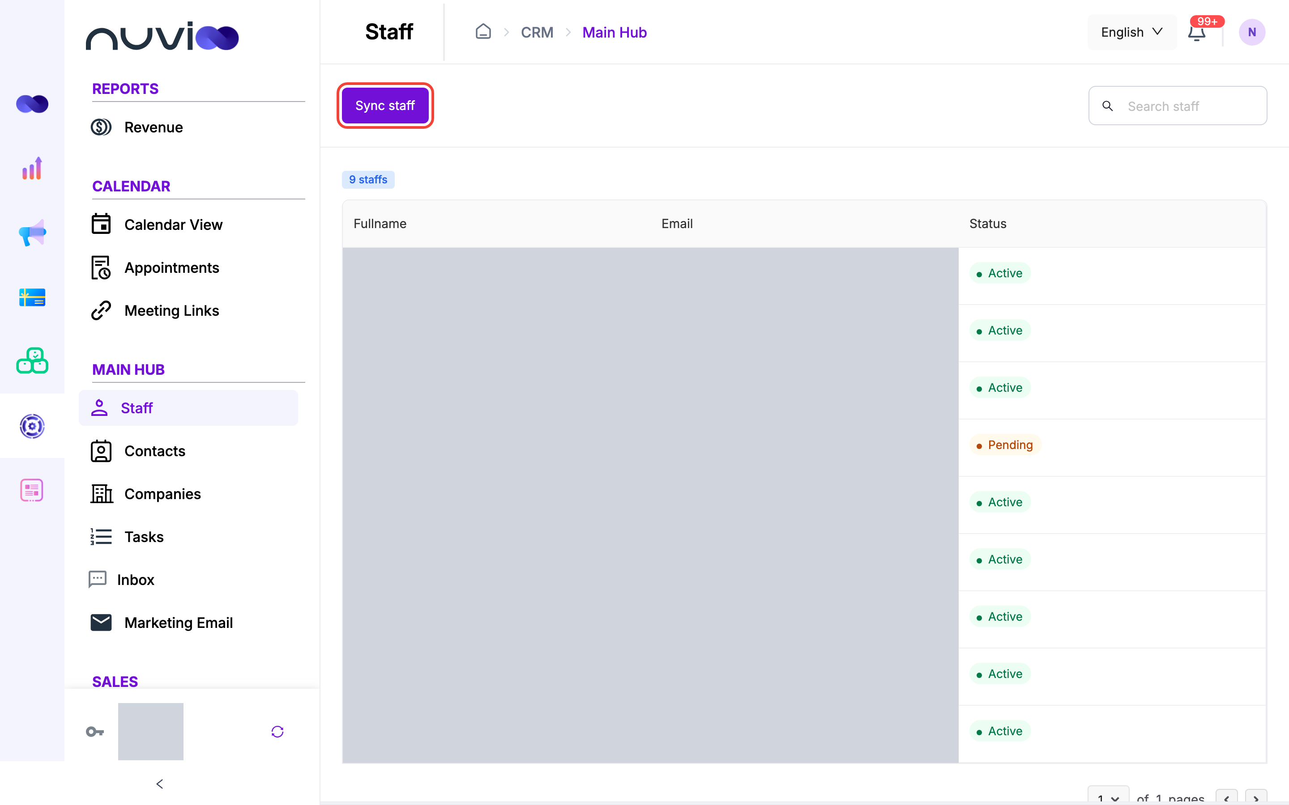Click the Nuvio logo at the sidebar top
The width and height of the screenshot is (1289, 805).
[162, 36]
